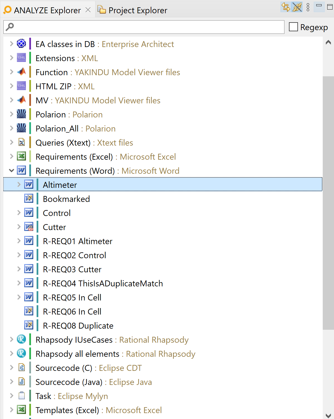Click the XML icon beside Extensions

click(21, 58)
